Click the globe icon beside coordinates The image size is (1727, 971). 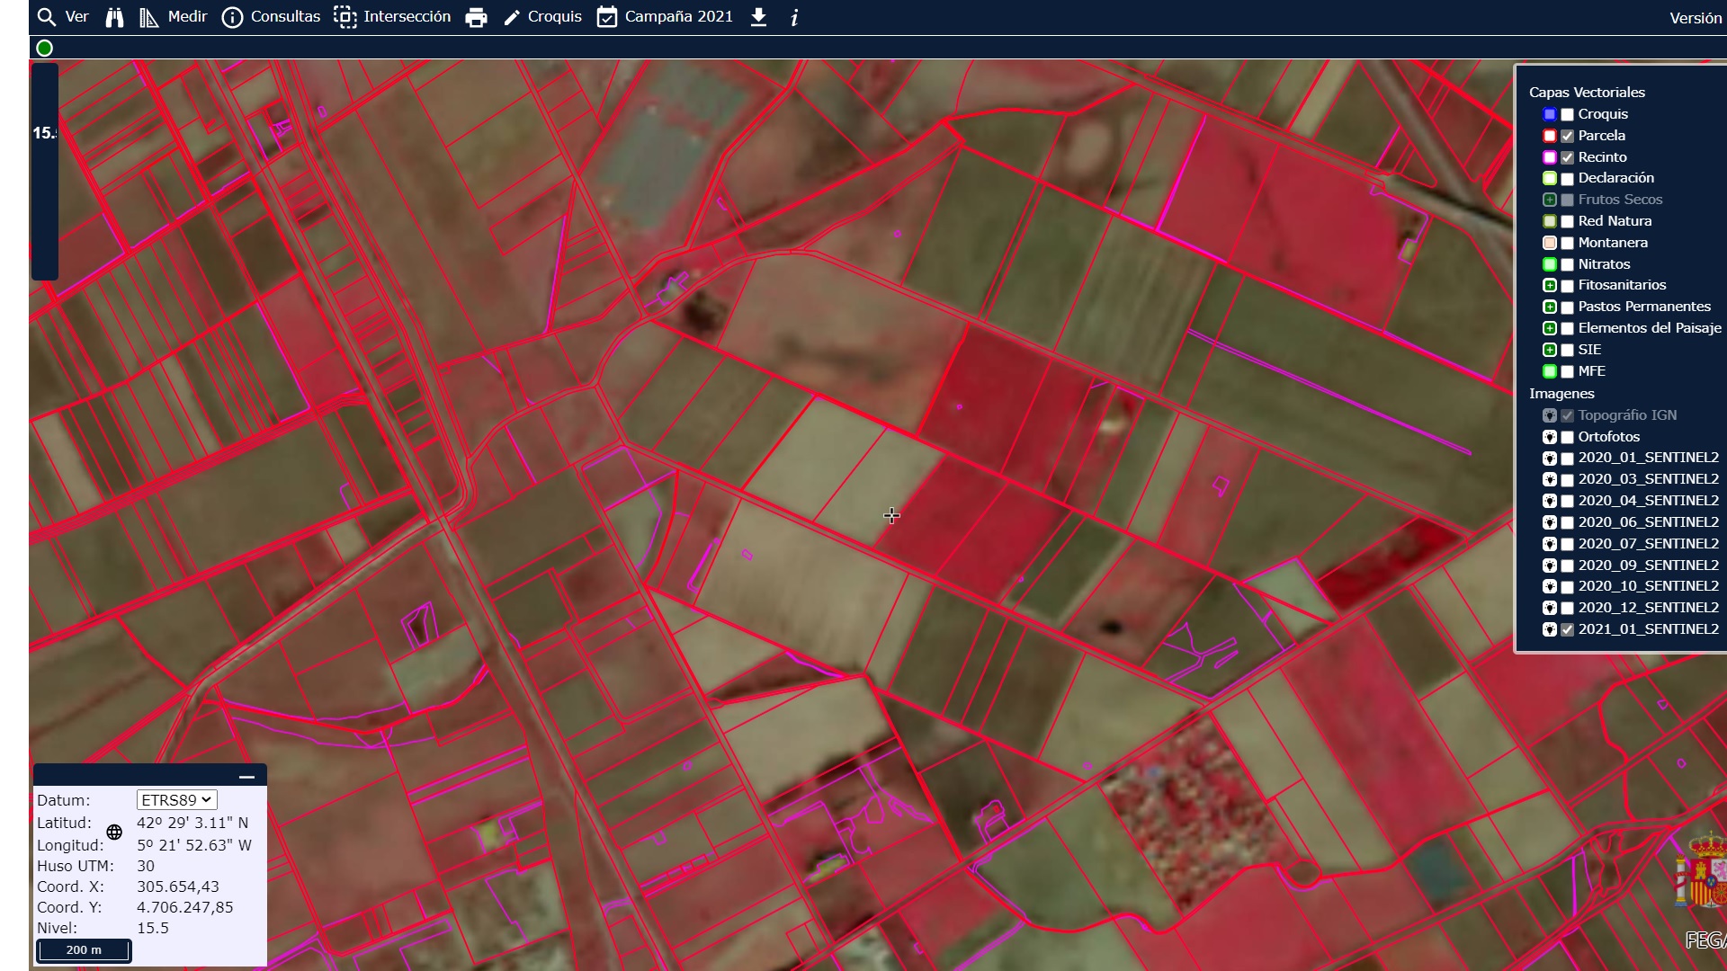(114, 833)
